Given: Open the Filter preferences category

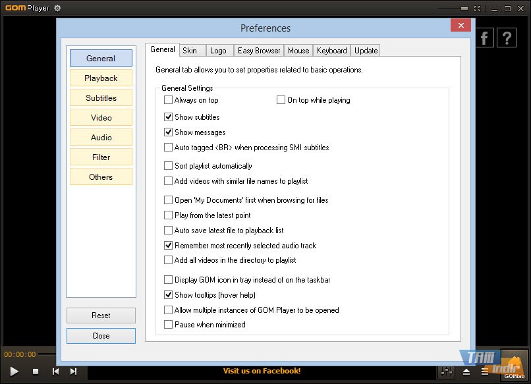Looking at the screenshot, I should (x=101, y=157).
